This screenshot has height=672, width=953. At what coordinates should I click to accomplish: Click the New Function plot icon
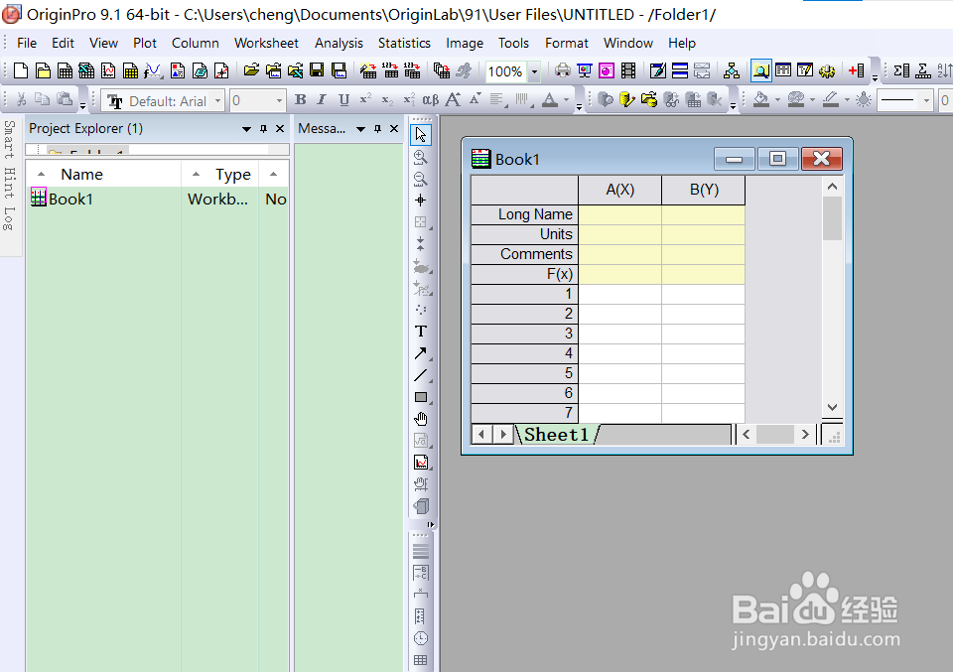[153, 71]
